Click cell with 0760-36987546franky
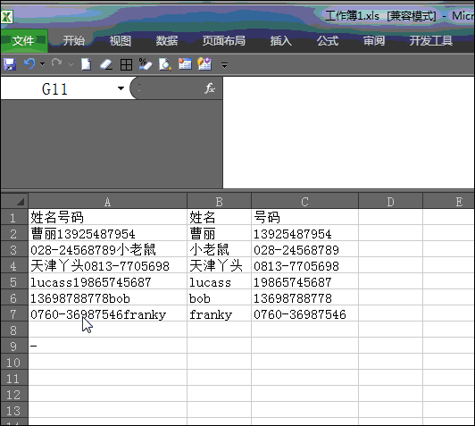475x426 pixels. pyautogui.click(x=107, y=313)
